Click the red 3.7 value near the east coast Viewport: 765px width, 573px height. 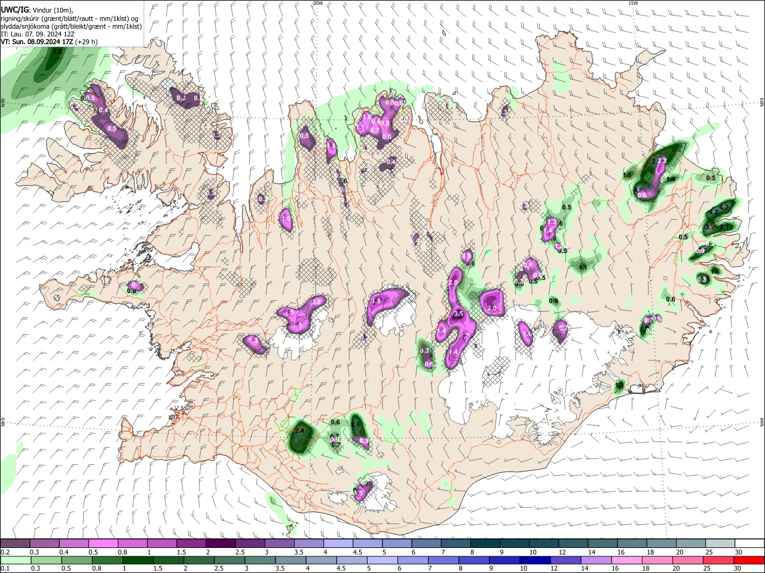(x=710, y=227)
